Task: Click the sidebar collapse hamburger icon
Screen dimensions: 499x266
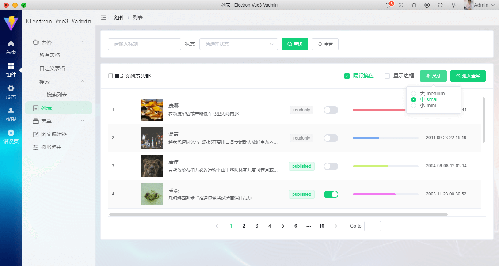Action: pos(104,17)
